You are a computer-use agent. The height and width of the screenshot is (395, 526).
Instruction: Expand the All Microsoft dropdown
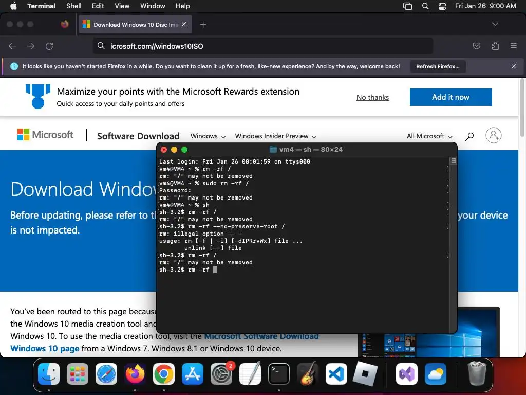(429, 136)
